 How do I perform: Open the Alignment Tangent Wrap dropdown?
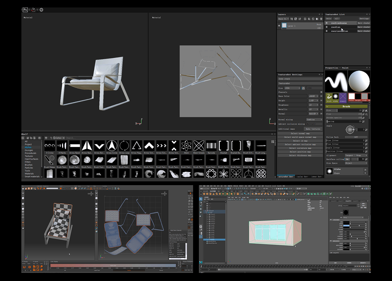(x=356, y=155)
